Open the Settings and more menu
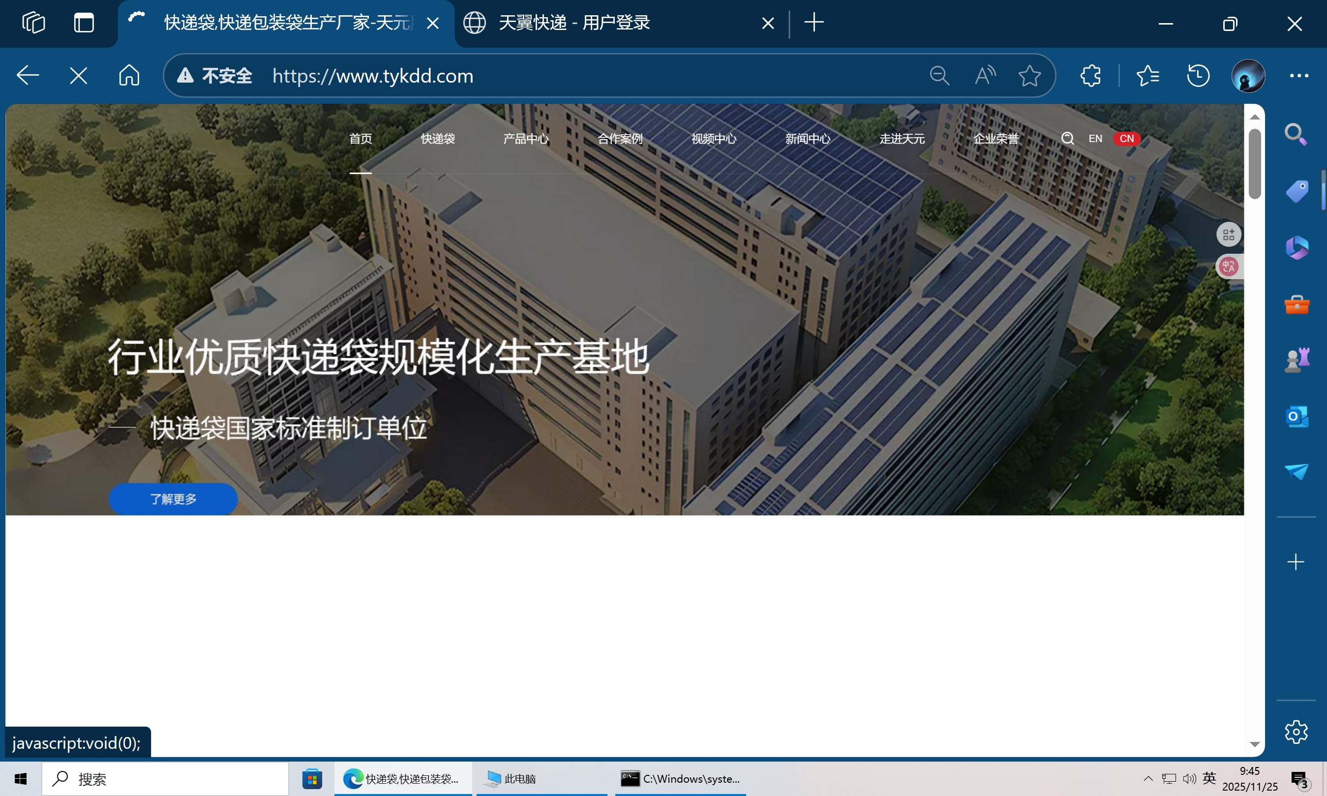Screen dimensions: 1327x796 point(1298,76)
